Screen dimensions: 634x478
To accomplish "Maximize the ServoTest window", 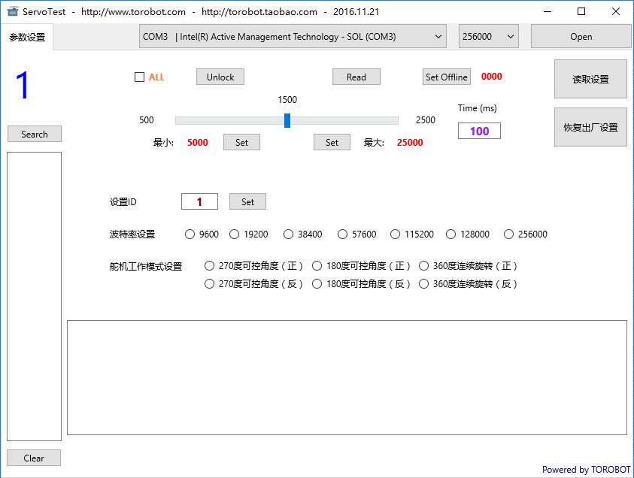I will tap(581, 11).
